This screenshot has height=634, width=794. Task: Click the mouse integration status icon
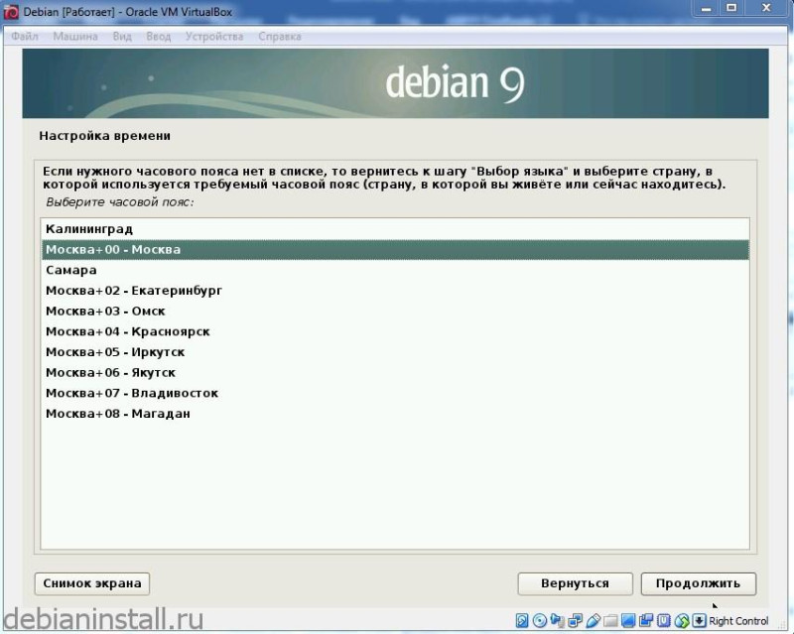point(682,620)
